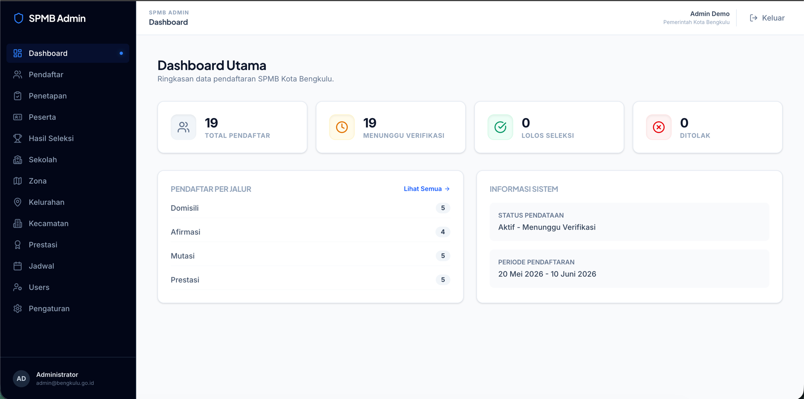The height and width of the screenshot is (399, 804).
Task: Click the Periode Pendaftaran label
Action: [x=536, y=262]
